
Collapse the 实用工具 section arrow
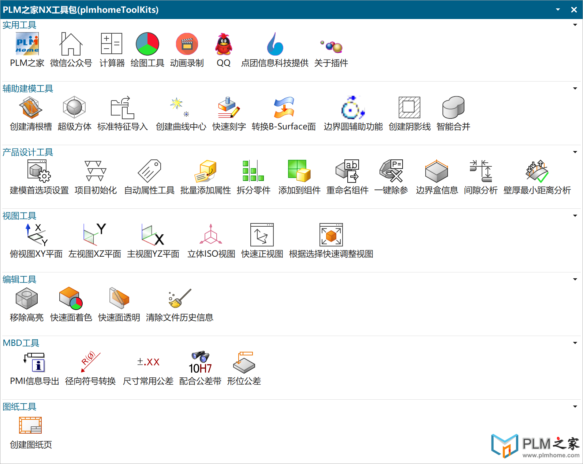pyautogui.click(x=575, y=25)
